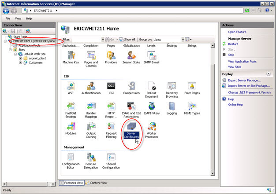Click Export Server Package link
Viewport: 276px width, 195px height.
[245, 80]
